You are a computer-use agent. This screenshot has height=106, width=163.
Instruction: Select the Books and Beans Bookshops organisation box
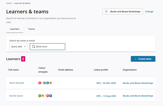[123, 12]
